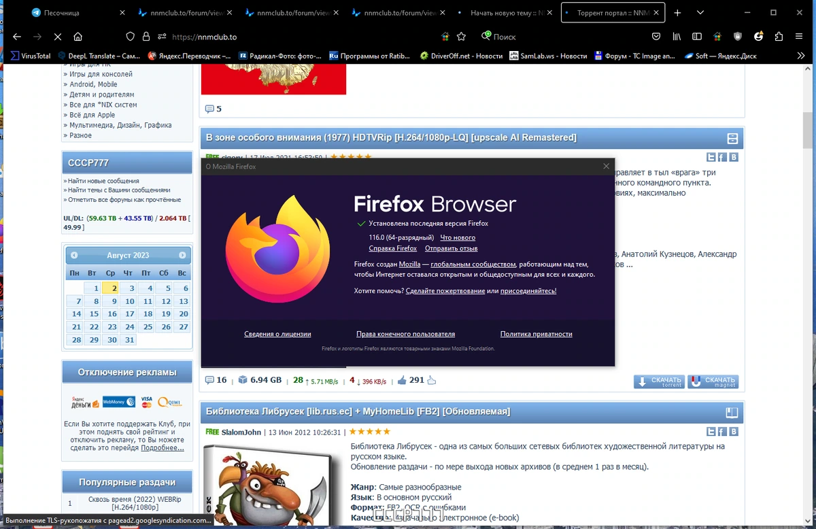816x529 pixels.
Task: Open the DeepL Translate bookmark
Action: pos(99,56)
